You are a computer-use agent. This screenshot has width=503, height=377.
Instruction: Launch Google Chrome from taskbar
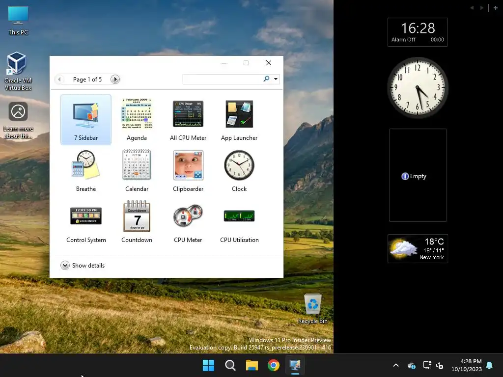coord(274,365)
